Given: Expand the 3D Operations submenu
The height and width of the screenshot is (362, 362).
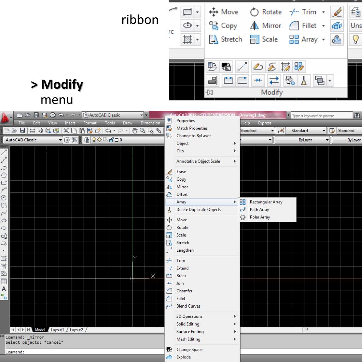Looking at the screenshot, I should (x=202, y=316).
